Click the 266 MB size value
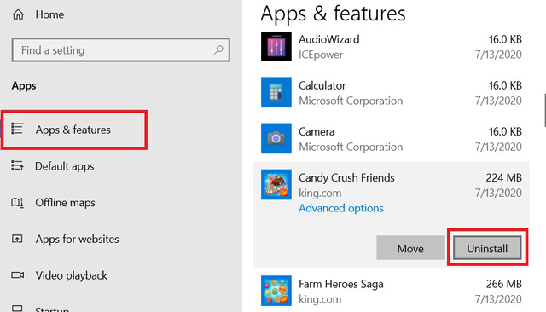546x312 pixels. 503,284
